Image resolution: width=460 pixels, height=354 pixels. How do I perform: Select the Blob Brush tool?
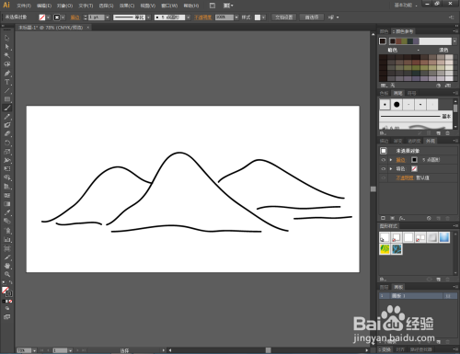point(7,125)
